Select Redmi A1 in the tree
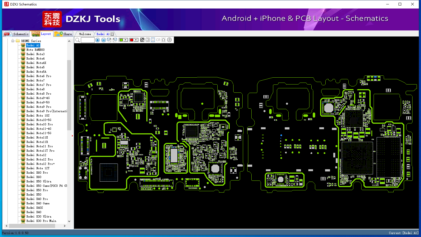This screenshot has height=237, width=421. pos(33,45)
